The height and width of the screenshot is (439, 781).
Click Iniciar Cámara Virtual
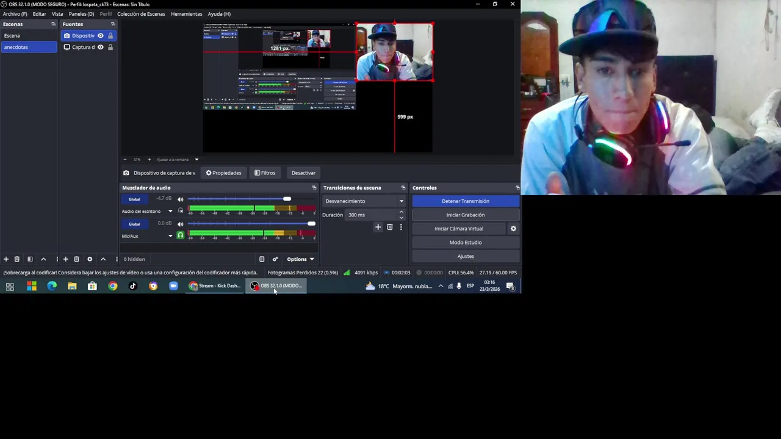459,229
